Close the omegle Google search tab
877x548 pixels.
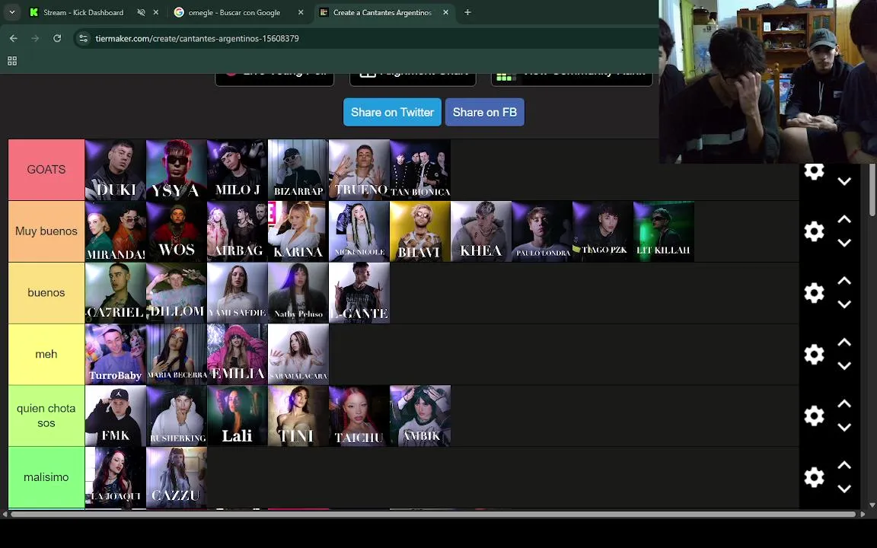pyautogui.click(x=301, y=12)
